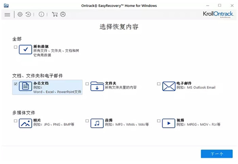The width and height of the screenshot is (238, 164).
Task: Open the hamburger menu
Action: coord(7,15)
